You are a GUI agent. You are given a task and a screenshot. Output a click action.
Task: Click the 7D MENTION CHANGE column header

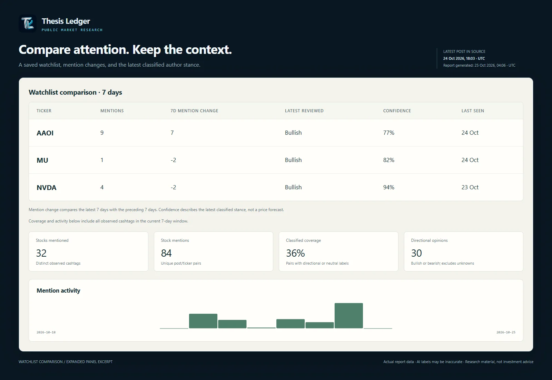click(194, 111)
